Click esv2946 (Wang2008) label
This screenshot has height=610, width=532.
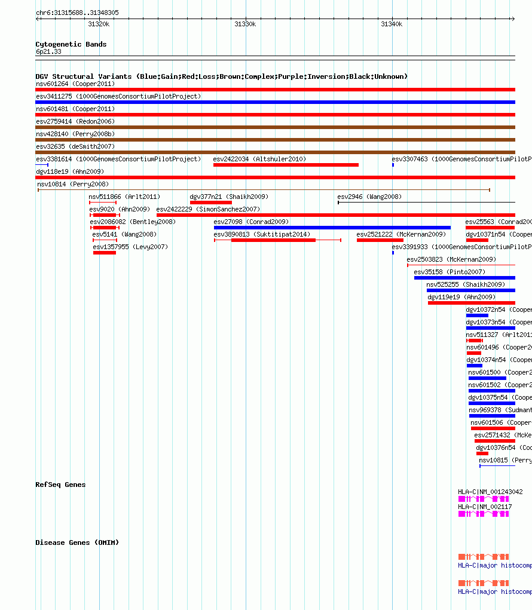[369, 197]
